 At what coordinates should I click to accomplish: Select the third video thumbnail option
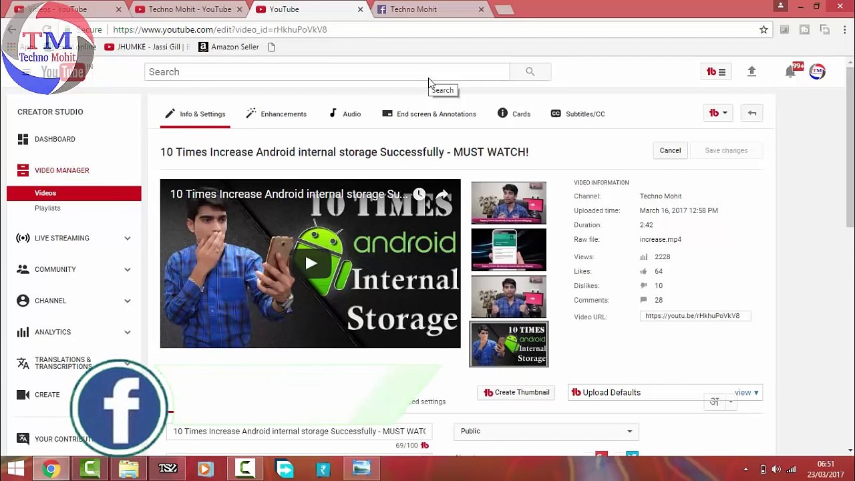508,297
